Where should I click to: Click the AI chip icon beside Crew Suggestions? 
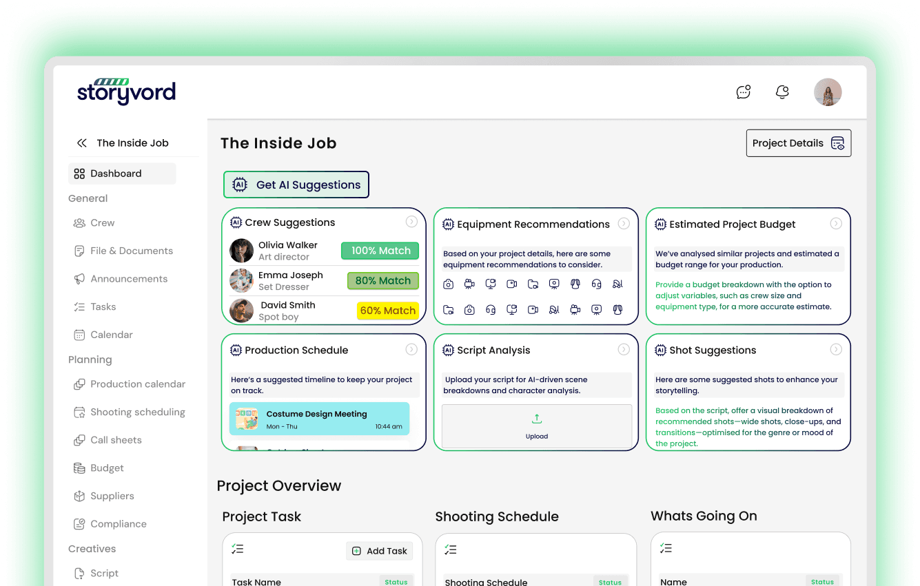pos(236,222)
